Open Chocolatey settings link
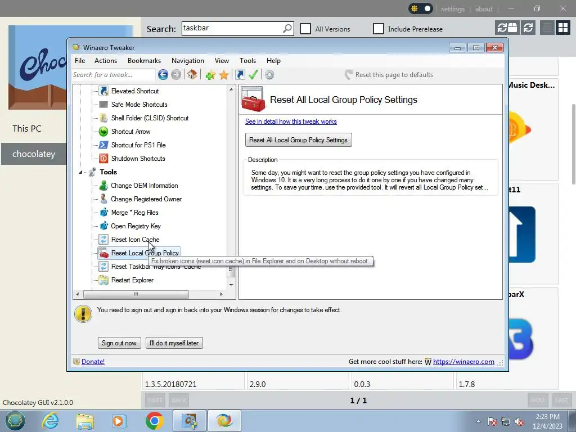Screen dimensions: 576x432 [453, 9]
